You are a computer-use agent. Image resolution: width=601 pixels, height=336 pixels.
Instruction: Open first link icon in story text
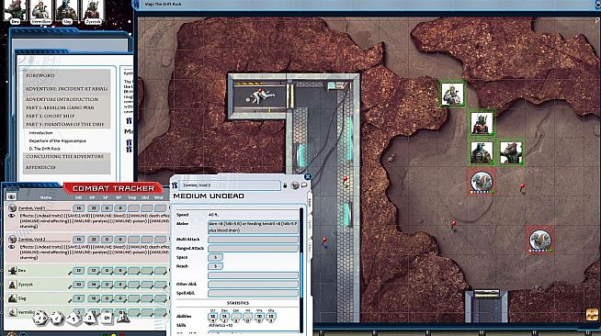129,121
